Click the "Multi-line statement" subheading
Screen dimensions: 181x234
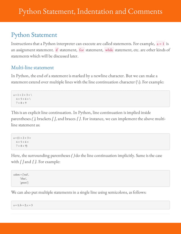[x=32, y=68]
